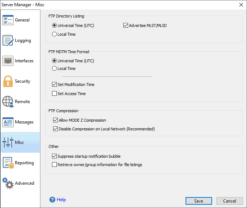The image size is (247, 208).
Task: Click the Cancel button
Action: coord(230,201)
